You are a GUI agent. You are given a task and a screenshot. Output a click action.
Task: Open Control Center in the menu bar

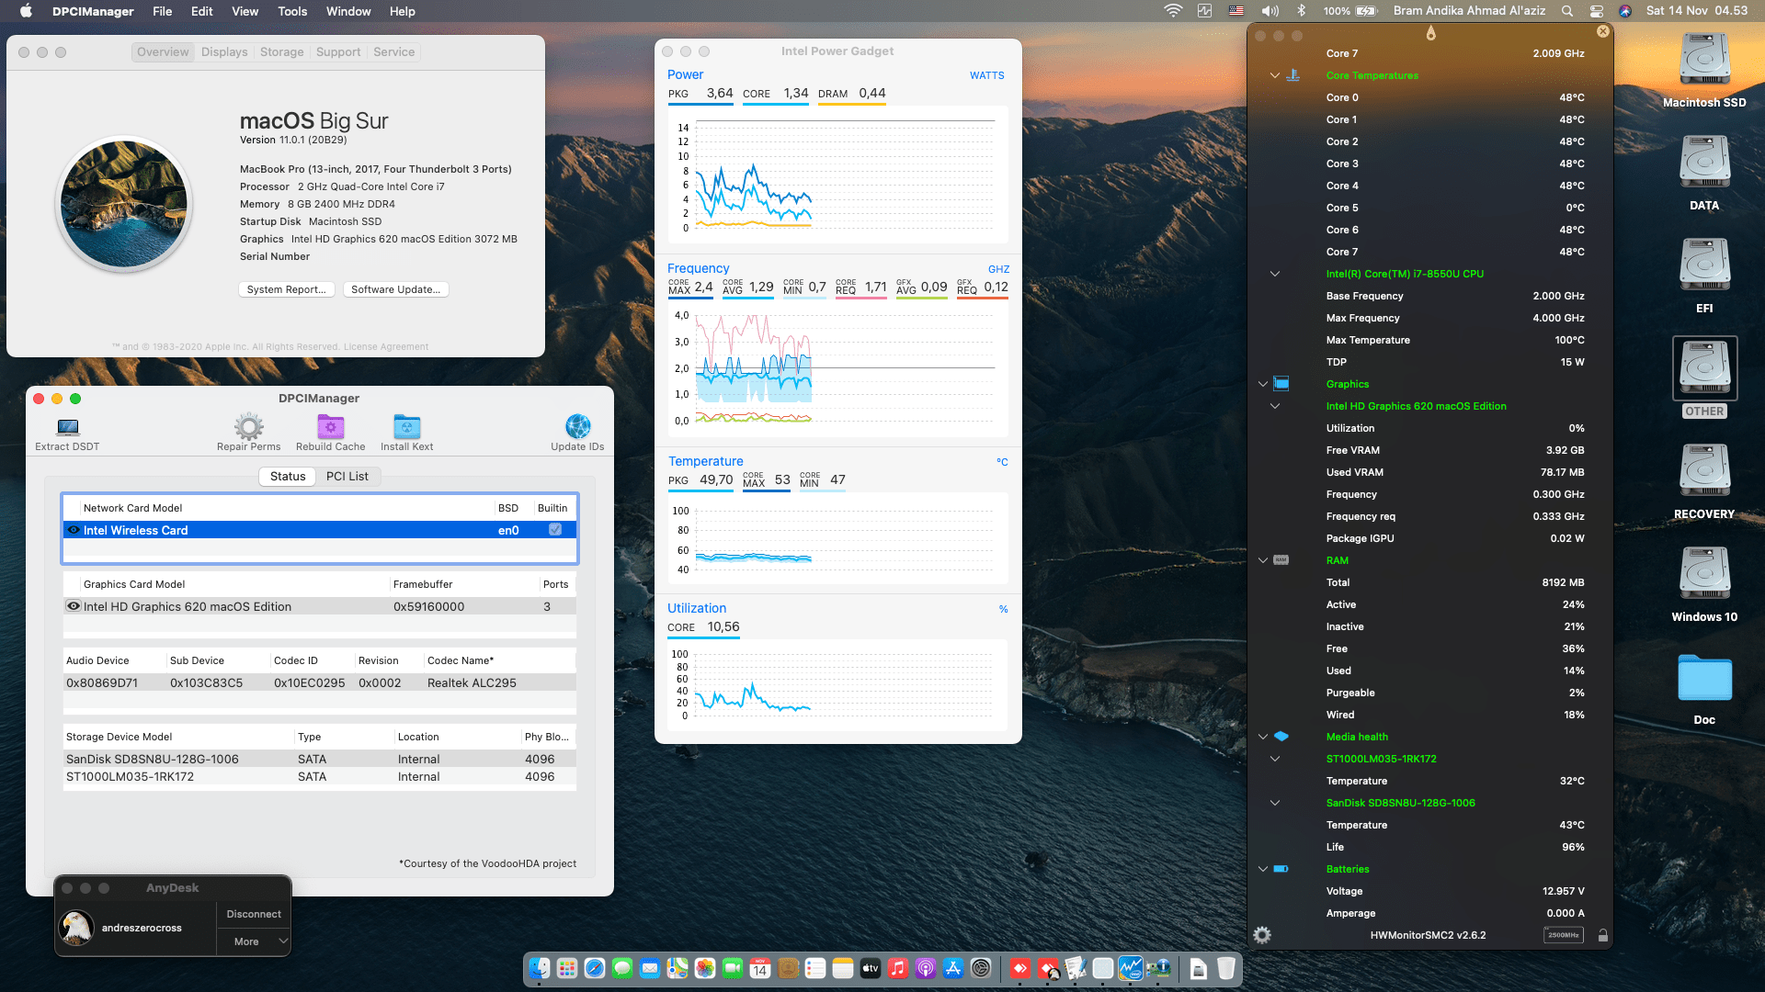pos(1596,11)
